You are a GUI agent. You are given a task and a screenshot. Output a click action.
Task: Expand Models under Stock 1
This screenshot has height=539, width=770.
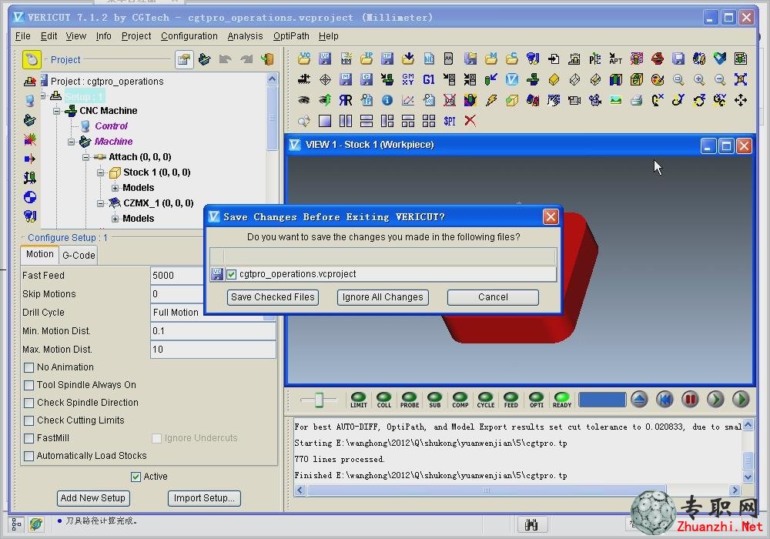click(x=115, y=188)
